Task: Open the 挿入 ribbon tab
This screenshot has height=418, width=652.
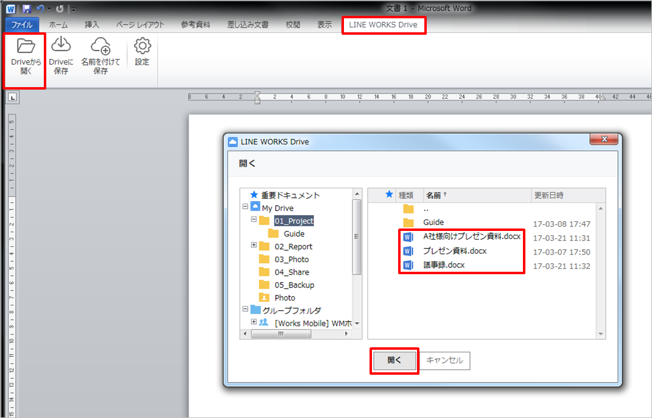Action: (x=92, y=25)
